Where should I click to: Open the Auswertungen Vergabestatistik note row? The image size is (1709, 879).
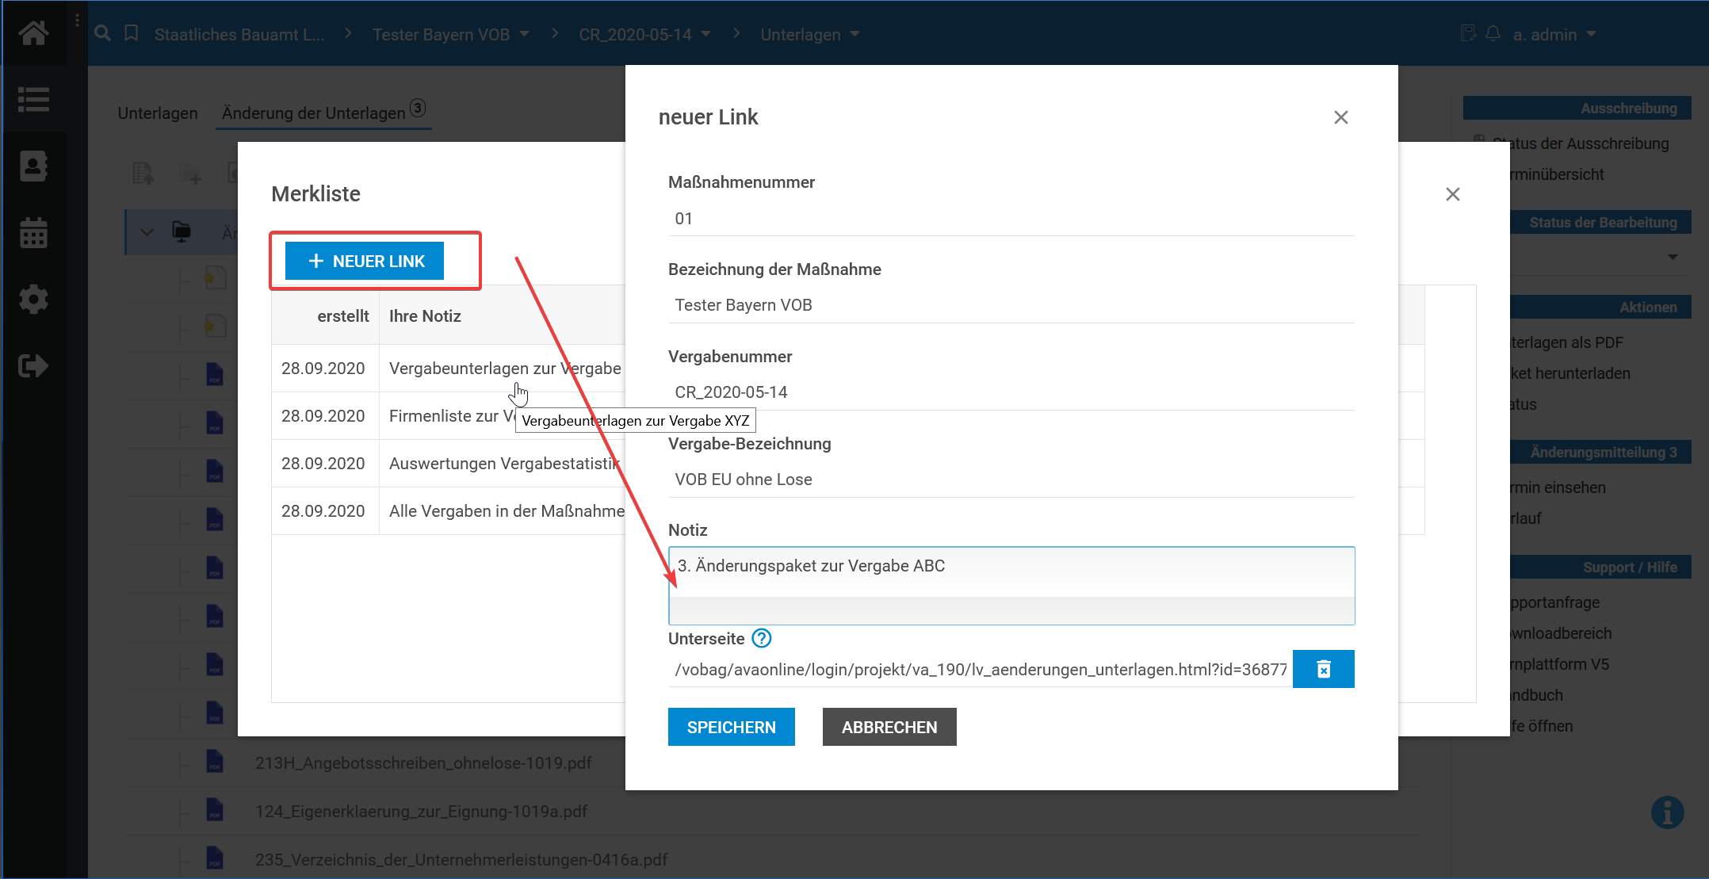pyautogui.click(x=504, y=464)
